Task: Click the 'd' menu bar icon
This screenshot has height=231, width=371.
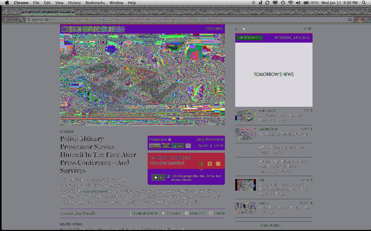Action: 260,3
